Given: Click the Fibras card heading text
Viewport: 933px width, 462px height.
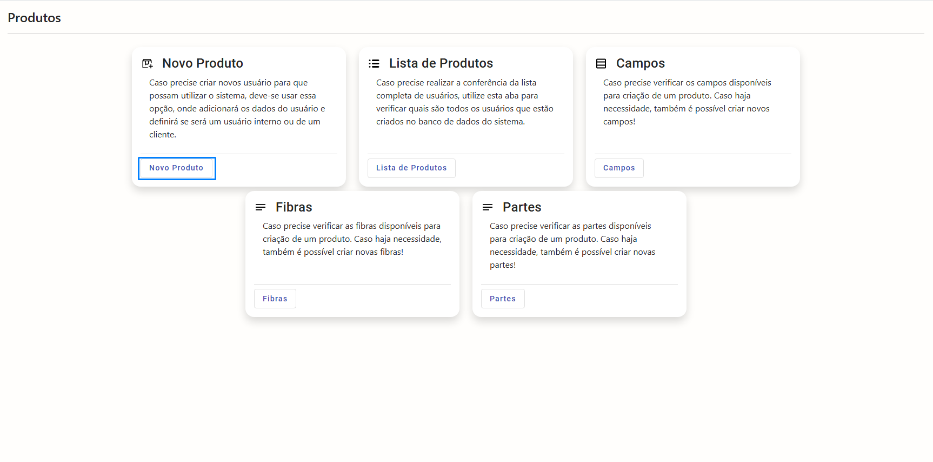Looking at the screenshot, I should point(294,207).
